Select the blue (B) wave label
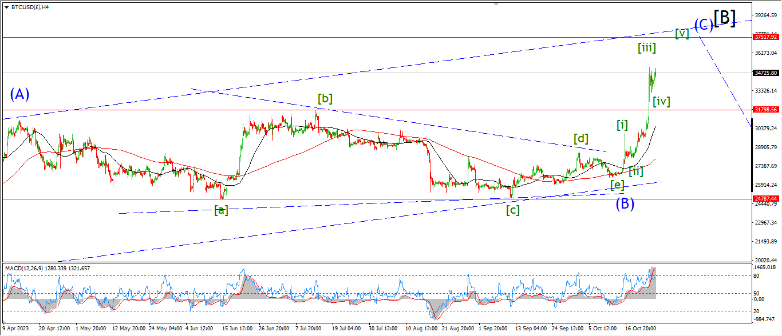This screenshot has width=782, height=336. [x=625, y=203]
